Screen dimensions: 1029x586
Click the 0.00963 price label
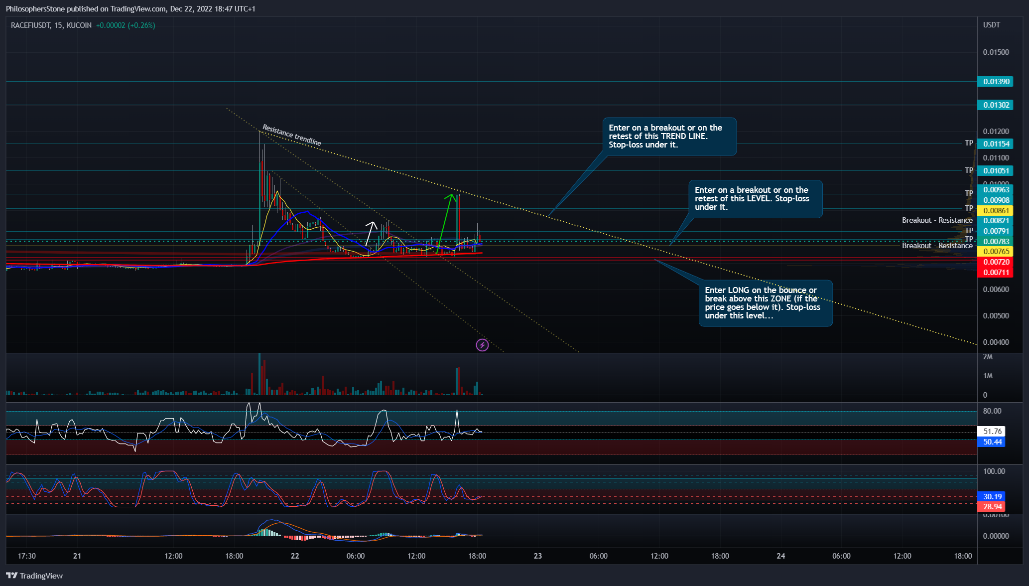pos(995,190)
